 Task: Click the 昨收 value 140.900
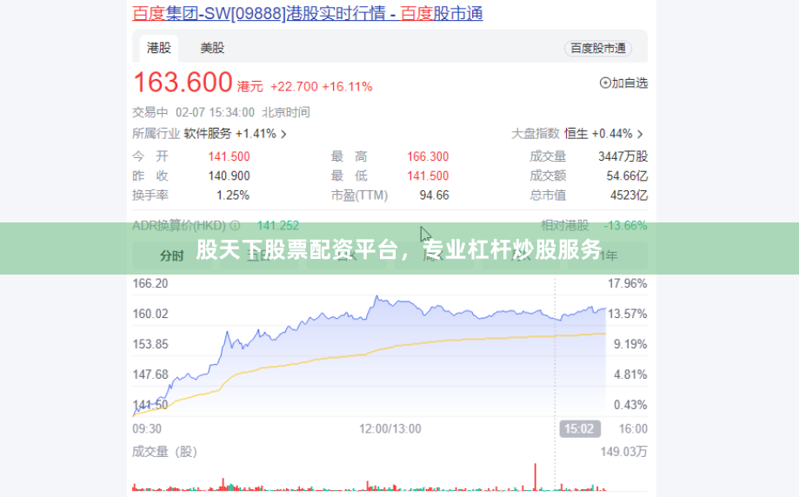pyautogui.click(x=229, y=176)
